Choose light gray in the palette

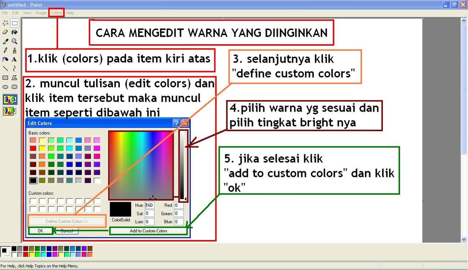click(20, 255)
